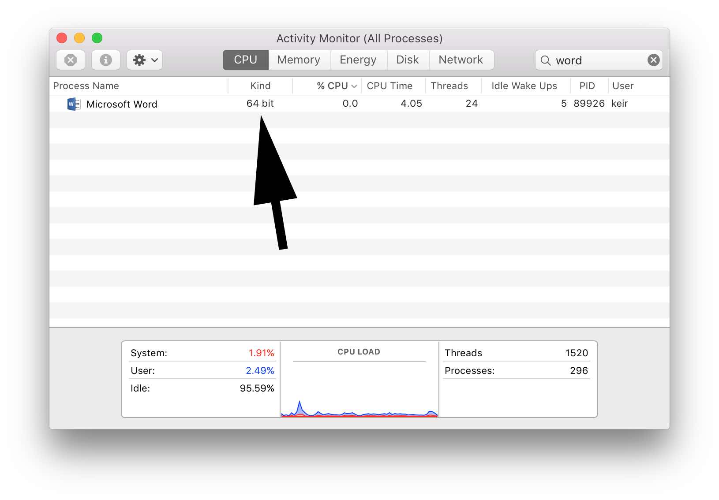This screenshot has height=500, width=719.
Task: Clear the search field text
Action: click(x=653, y=60)
